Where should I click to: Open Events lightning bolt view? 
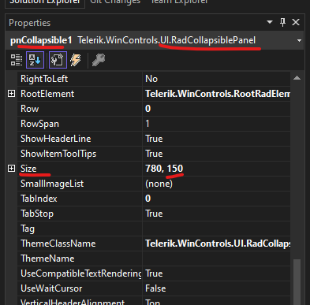[x=76, y=60]
